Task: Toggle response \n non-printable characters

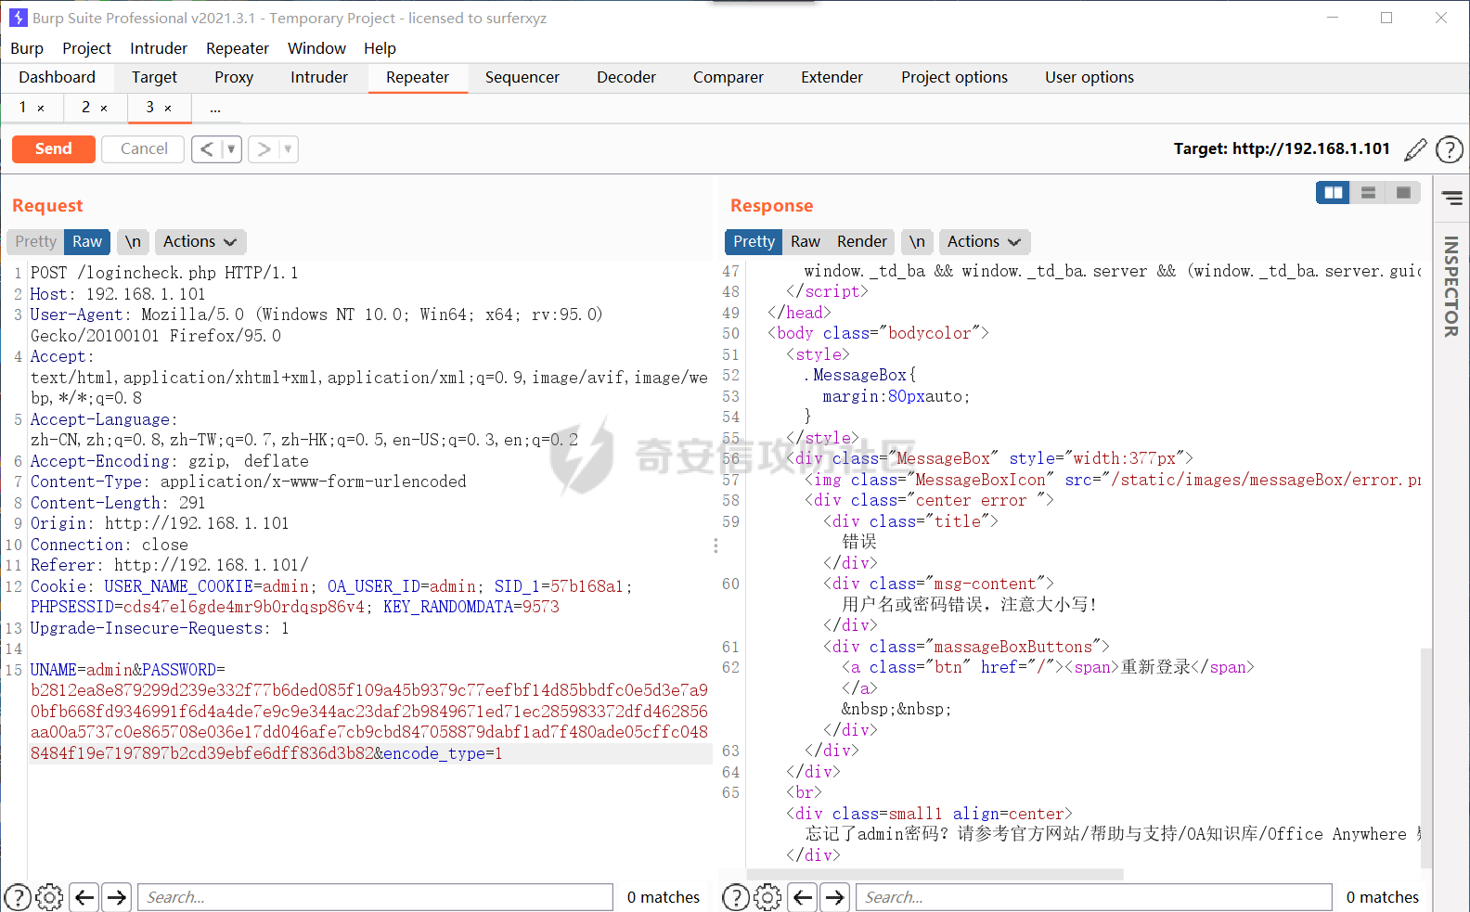Action: pos(917,241)
